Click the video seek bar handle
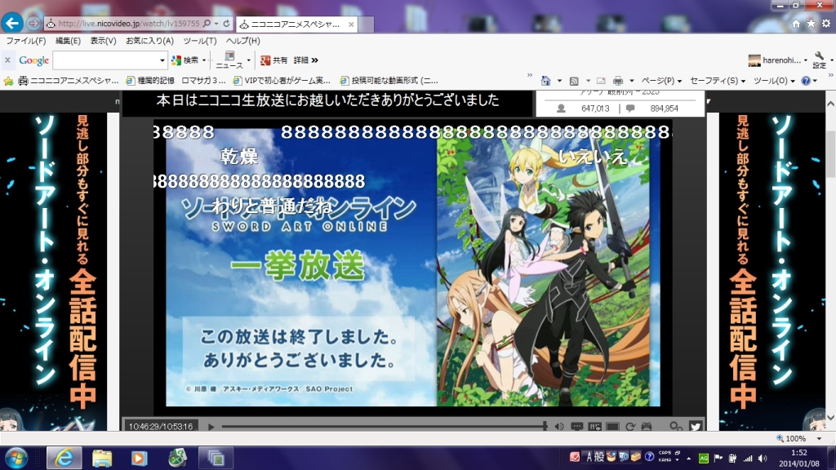Viewport: 836px width, 470px height. (545, 426)
